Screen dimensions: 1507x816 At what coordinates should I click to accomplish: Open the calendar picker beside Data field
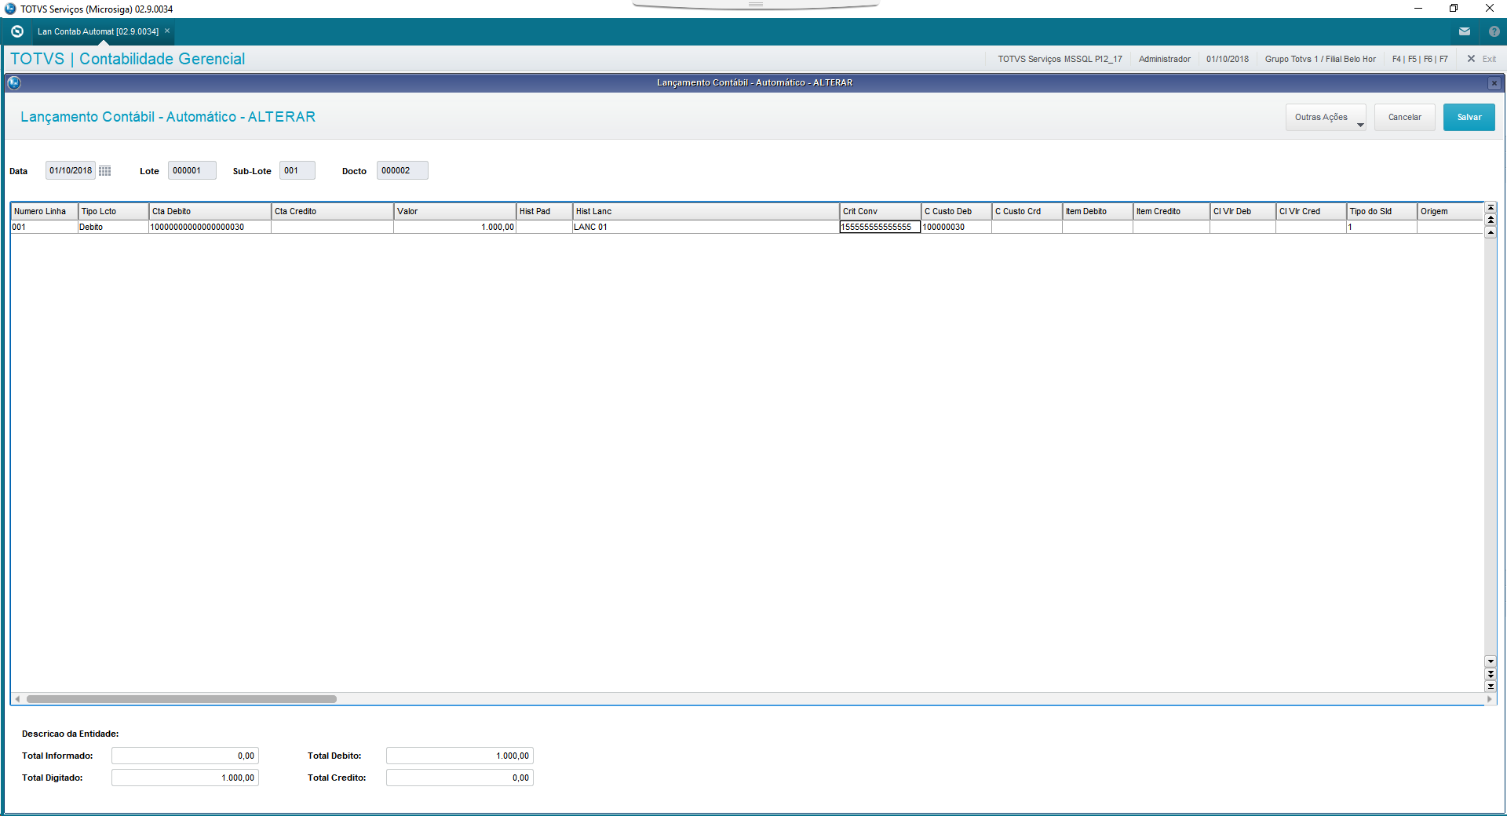click(105, 171)
